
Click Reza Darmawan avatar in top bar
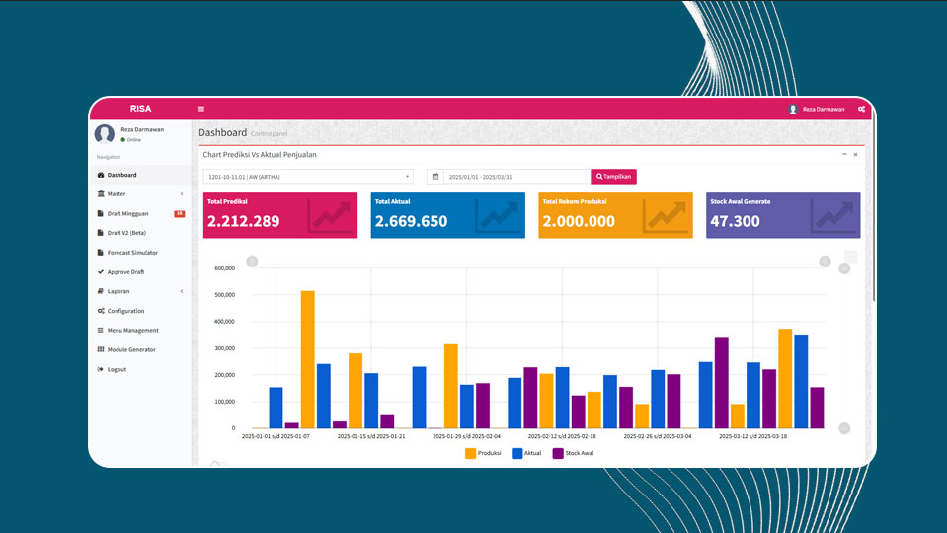click(x=792, y=109)
